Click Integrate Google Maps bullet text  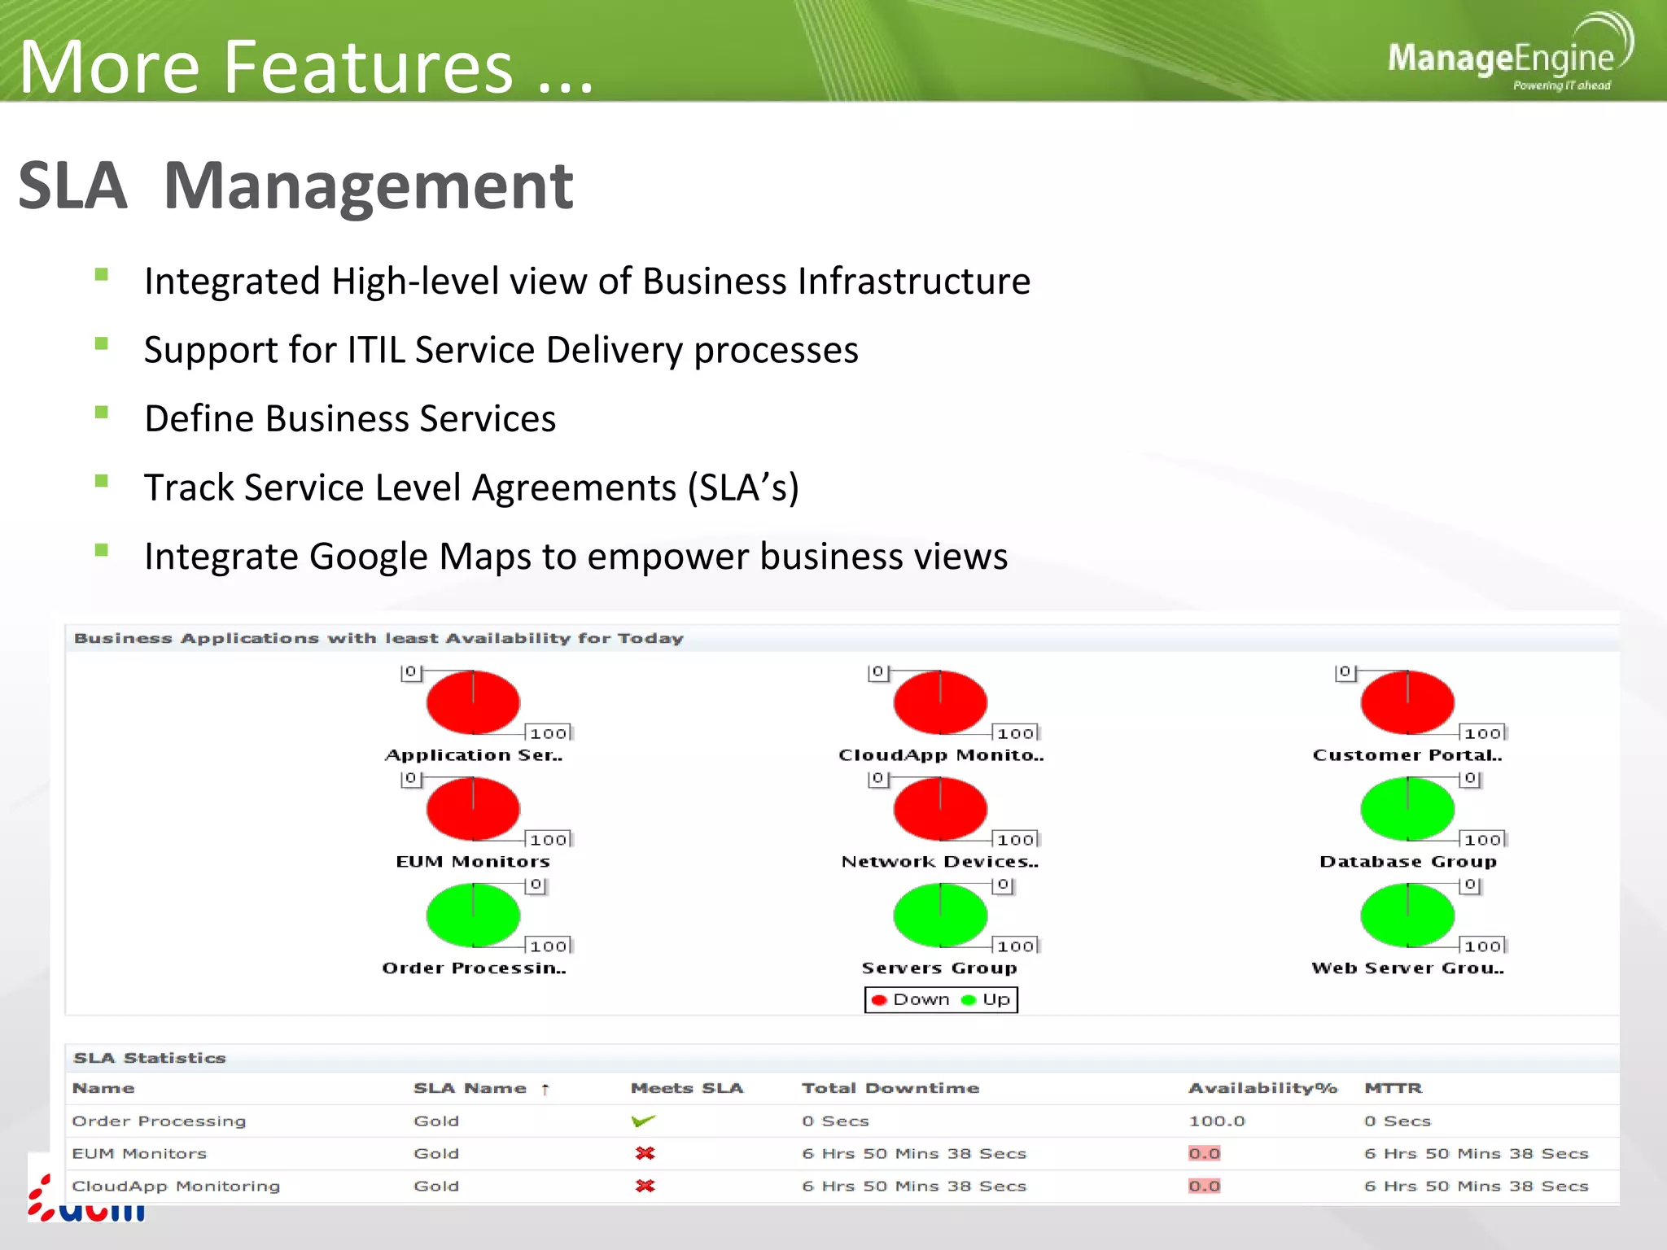(x=576, y=557)
